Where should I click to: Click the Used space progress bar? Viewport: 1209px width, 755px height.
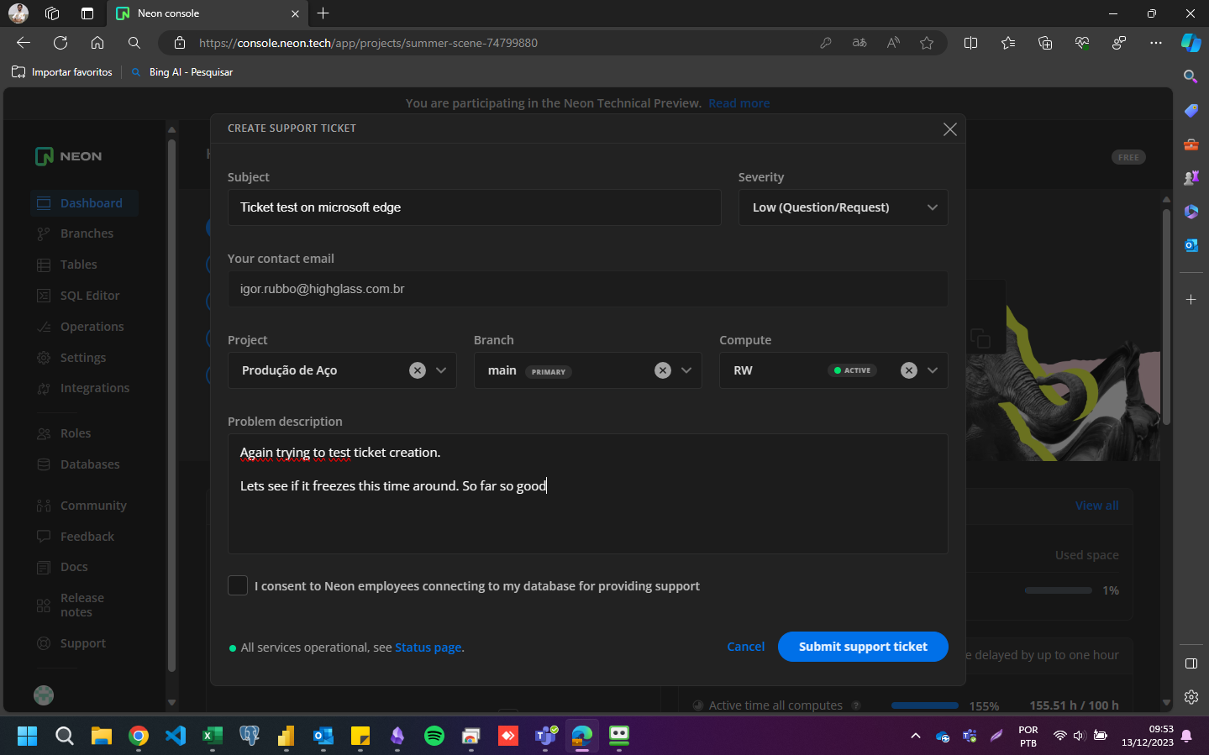coord(1059,590)
